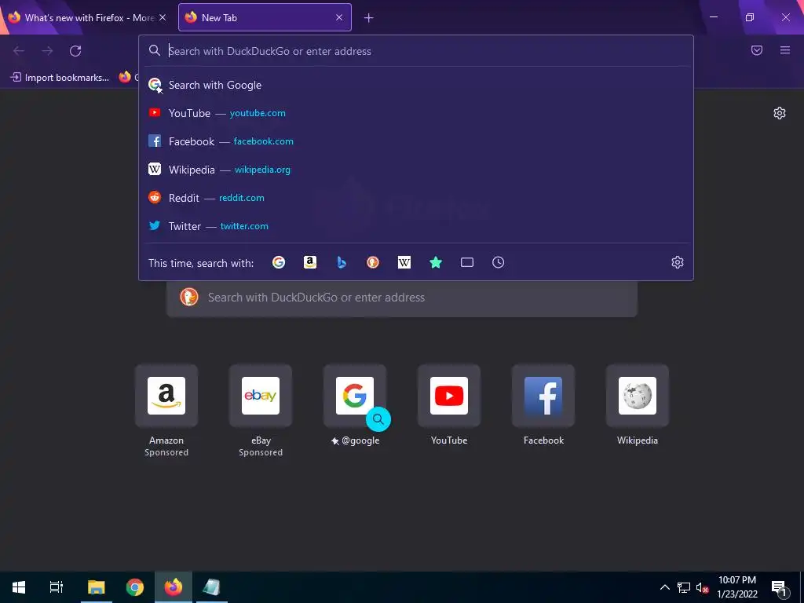Search this time with DuckDuckGo icon
This screenshot has height=603, width=804.
373,262
